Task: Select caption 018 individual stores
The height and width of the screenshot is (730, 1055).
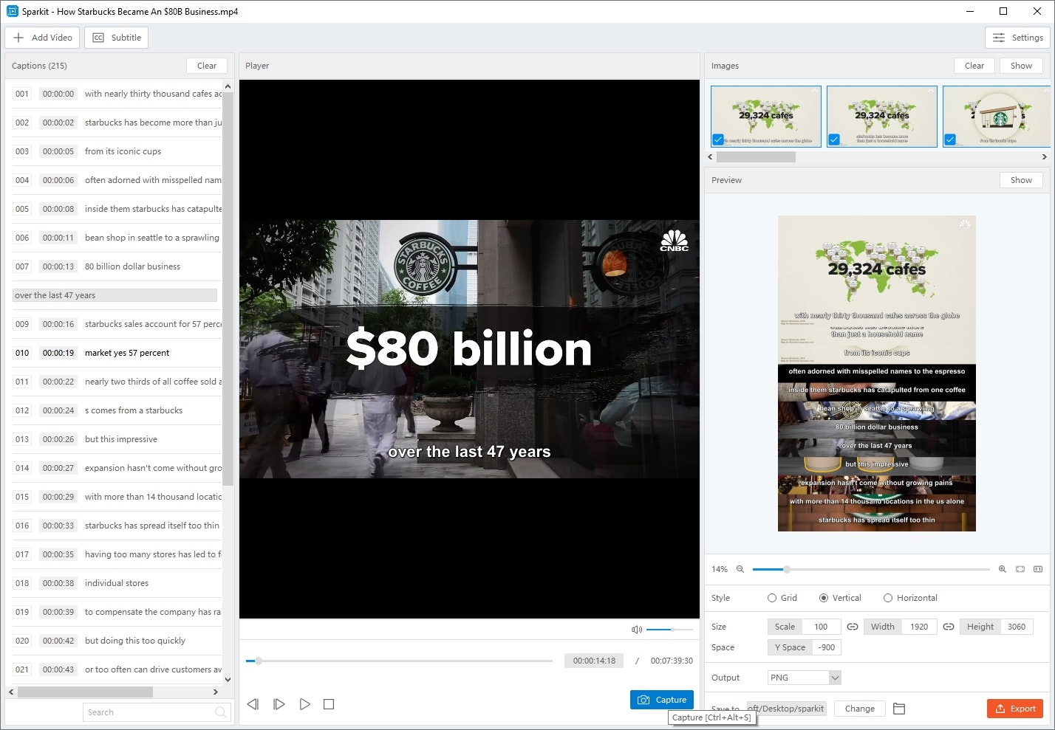Action: click(117, 583)
